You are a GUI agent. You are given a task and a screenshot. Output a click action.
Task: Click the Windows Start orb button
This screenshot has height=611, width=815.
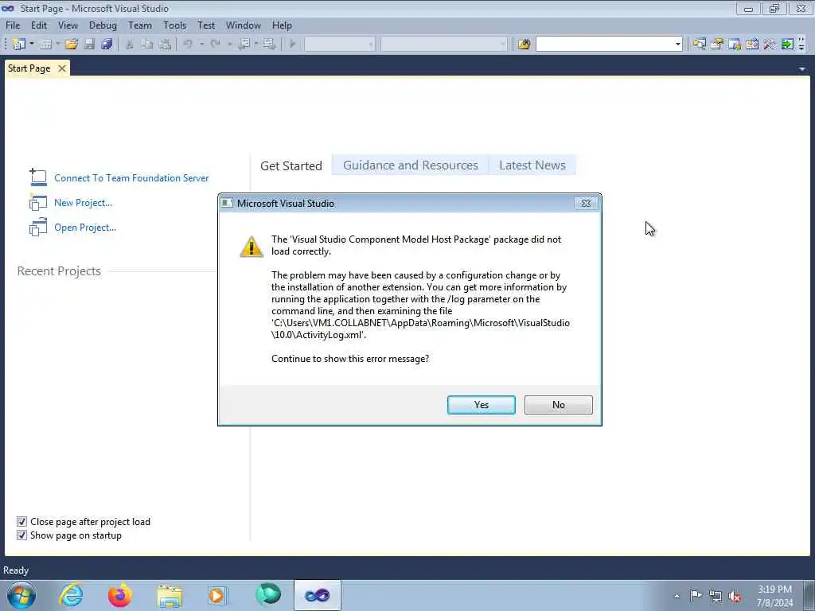(21, 595)
